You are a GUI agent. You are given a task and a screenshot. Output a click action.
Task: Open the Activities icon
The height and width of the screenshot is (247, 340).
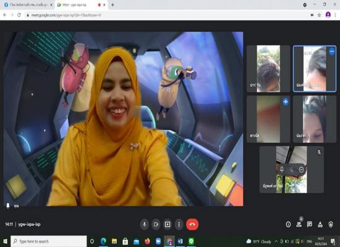(320, 224)
